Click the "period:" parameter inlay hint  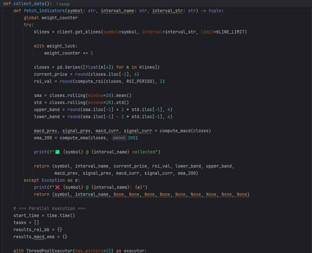119,138
